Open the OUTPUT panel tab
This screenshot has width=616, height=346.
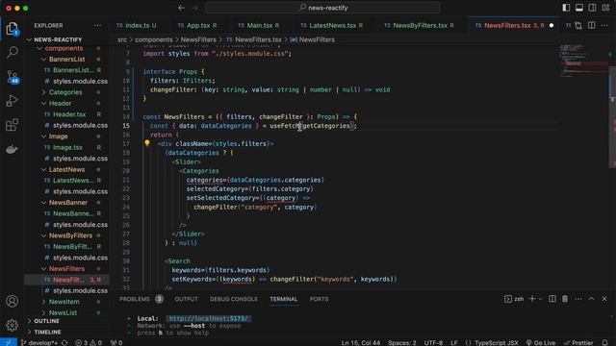click(x=186, y=299)
